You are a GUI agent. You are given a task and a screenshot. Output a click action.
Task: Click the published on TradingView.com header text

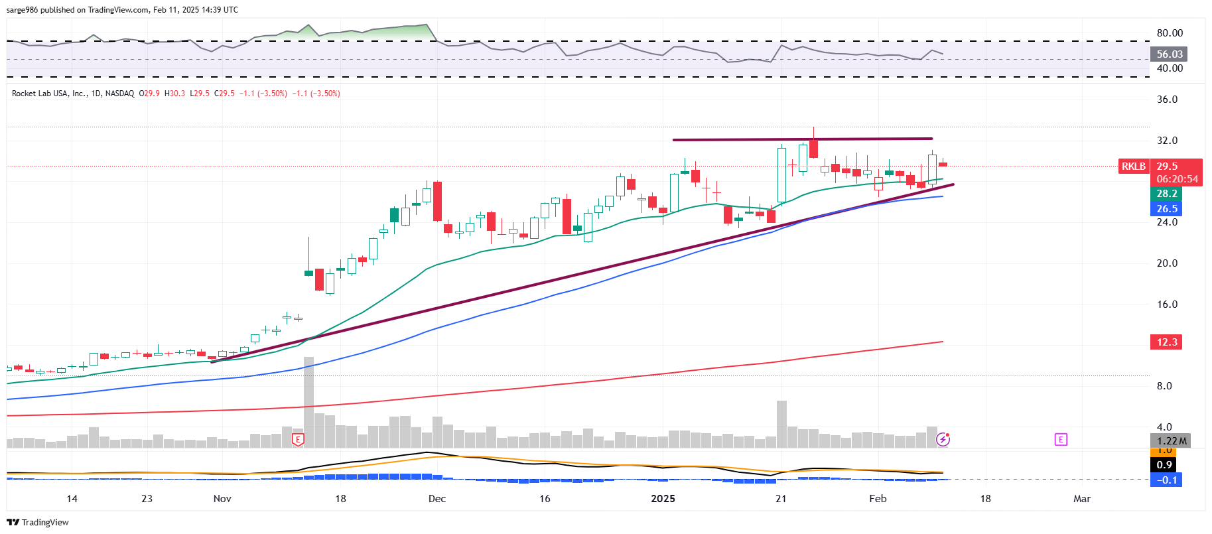[x=122, y=10]
